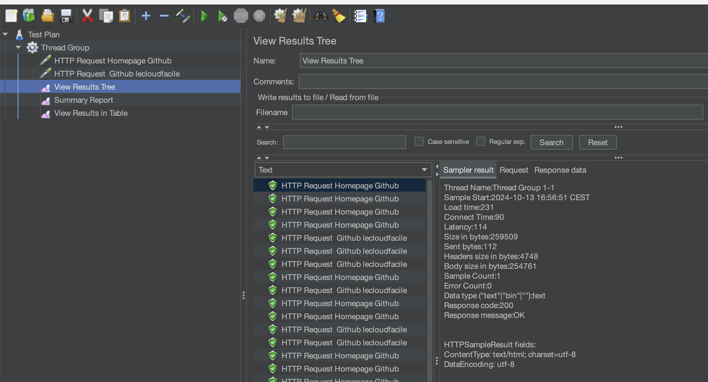Collapse the Test Plan tree node
The height and width of the screenshot is (382, 708).
point(5,34)
